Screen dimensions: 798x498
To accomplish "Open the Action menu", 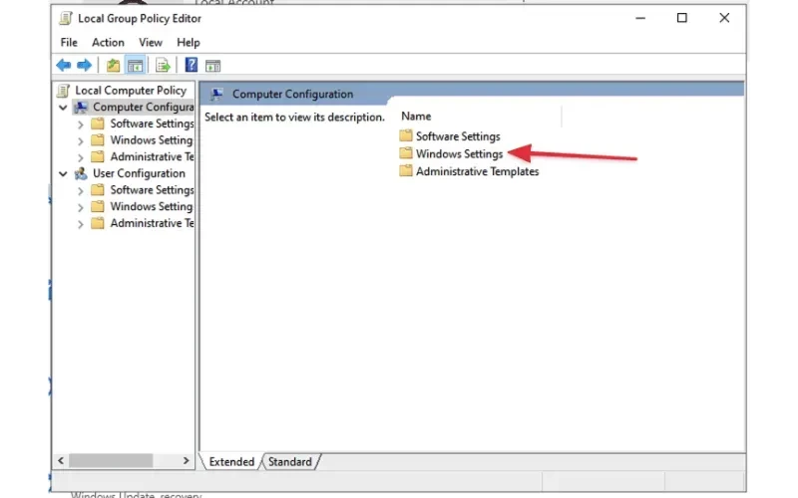I will coord(108,42).
